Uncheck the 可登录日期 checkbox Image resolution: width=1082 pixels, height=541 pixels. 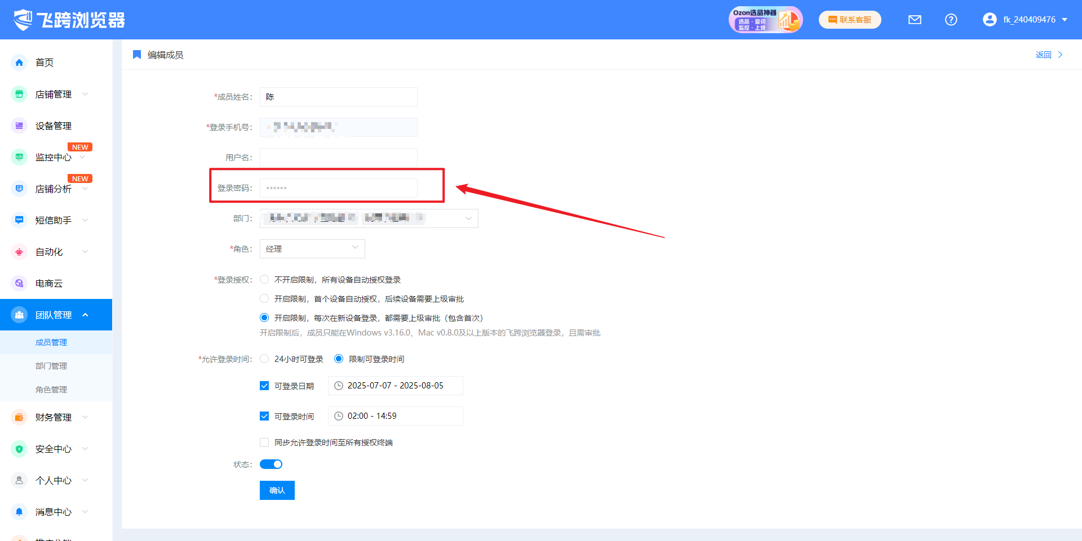(264, 386)
